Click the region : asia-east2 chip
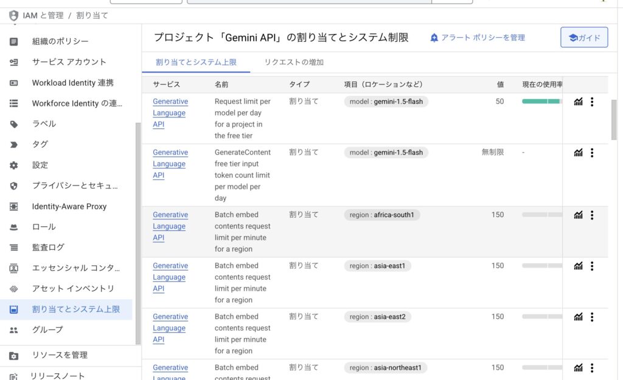Viewport: 623px width, 380px height. click(x=377, y=317)
